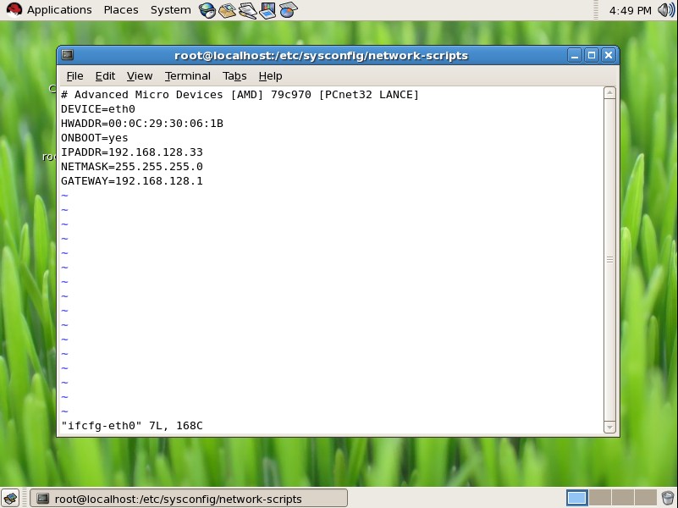This screenshot has height=508, width=678.
Task: Open the Terminal menu in the terminal window
Action: click(187, 75)
